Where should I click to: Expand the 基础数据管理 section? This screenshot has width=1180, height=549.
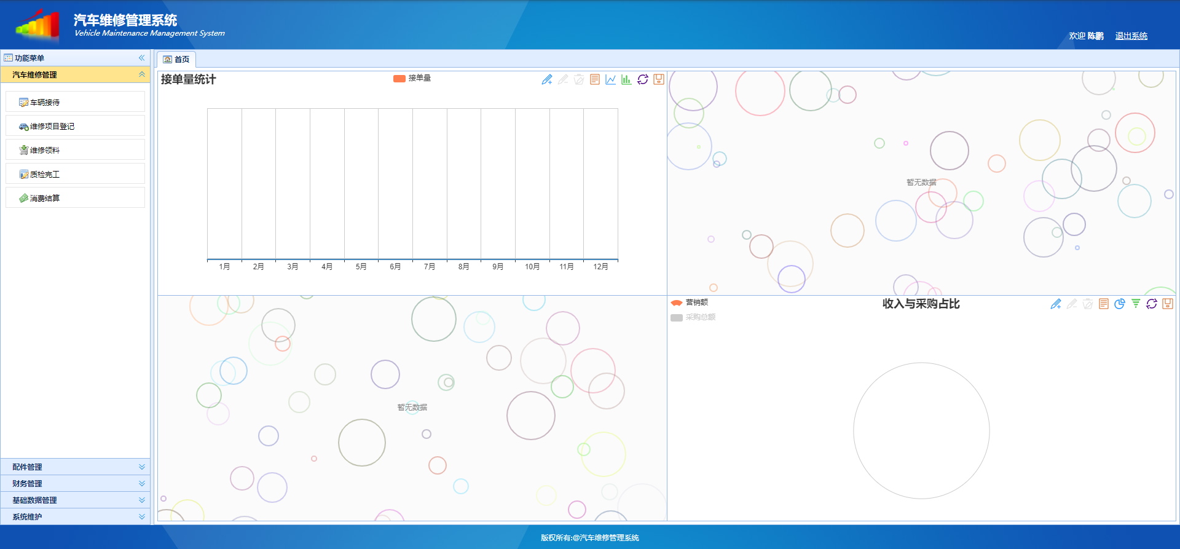[75, 500]
